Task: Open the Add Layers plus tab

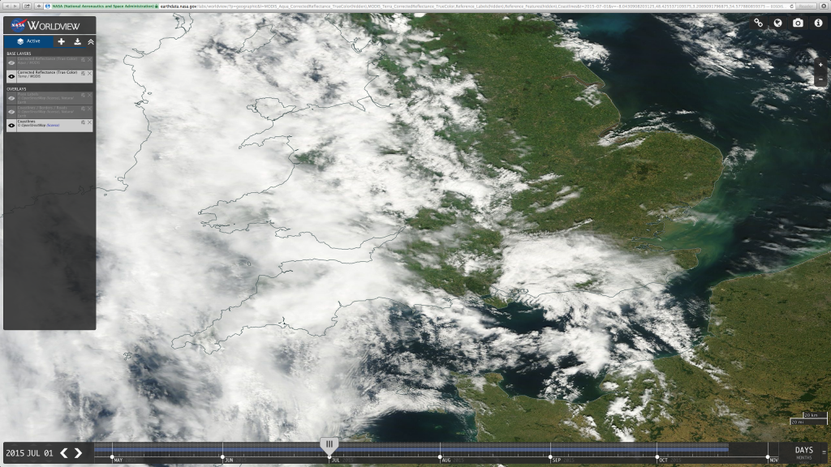Action: tap(61, 41)
